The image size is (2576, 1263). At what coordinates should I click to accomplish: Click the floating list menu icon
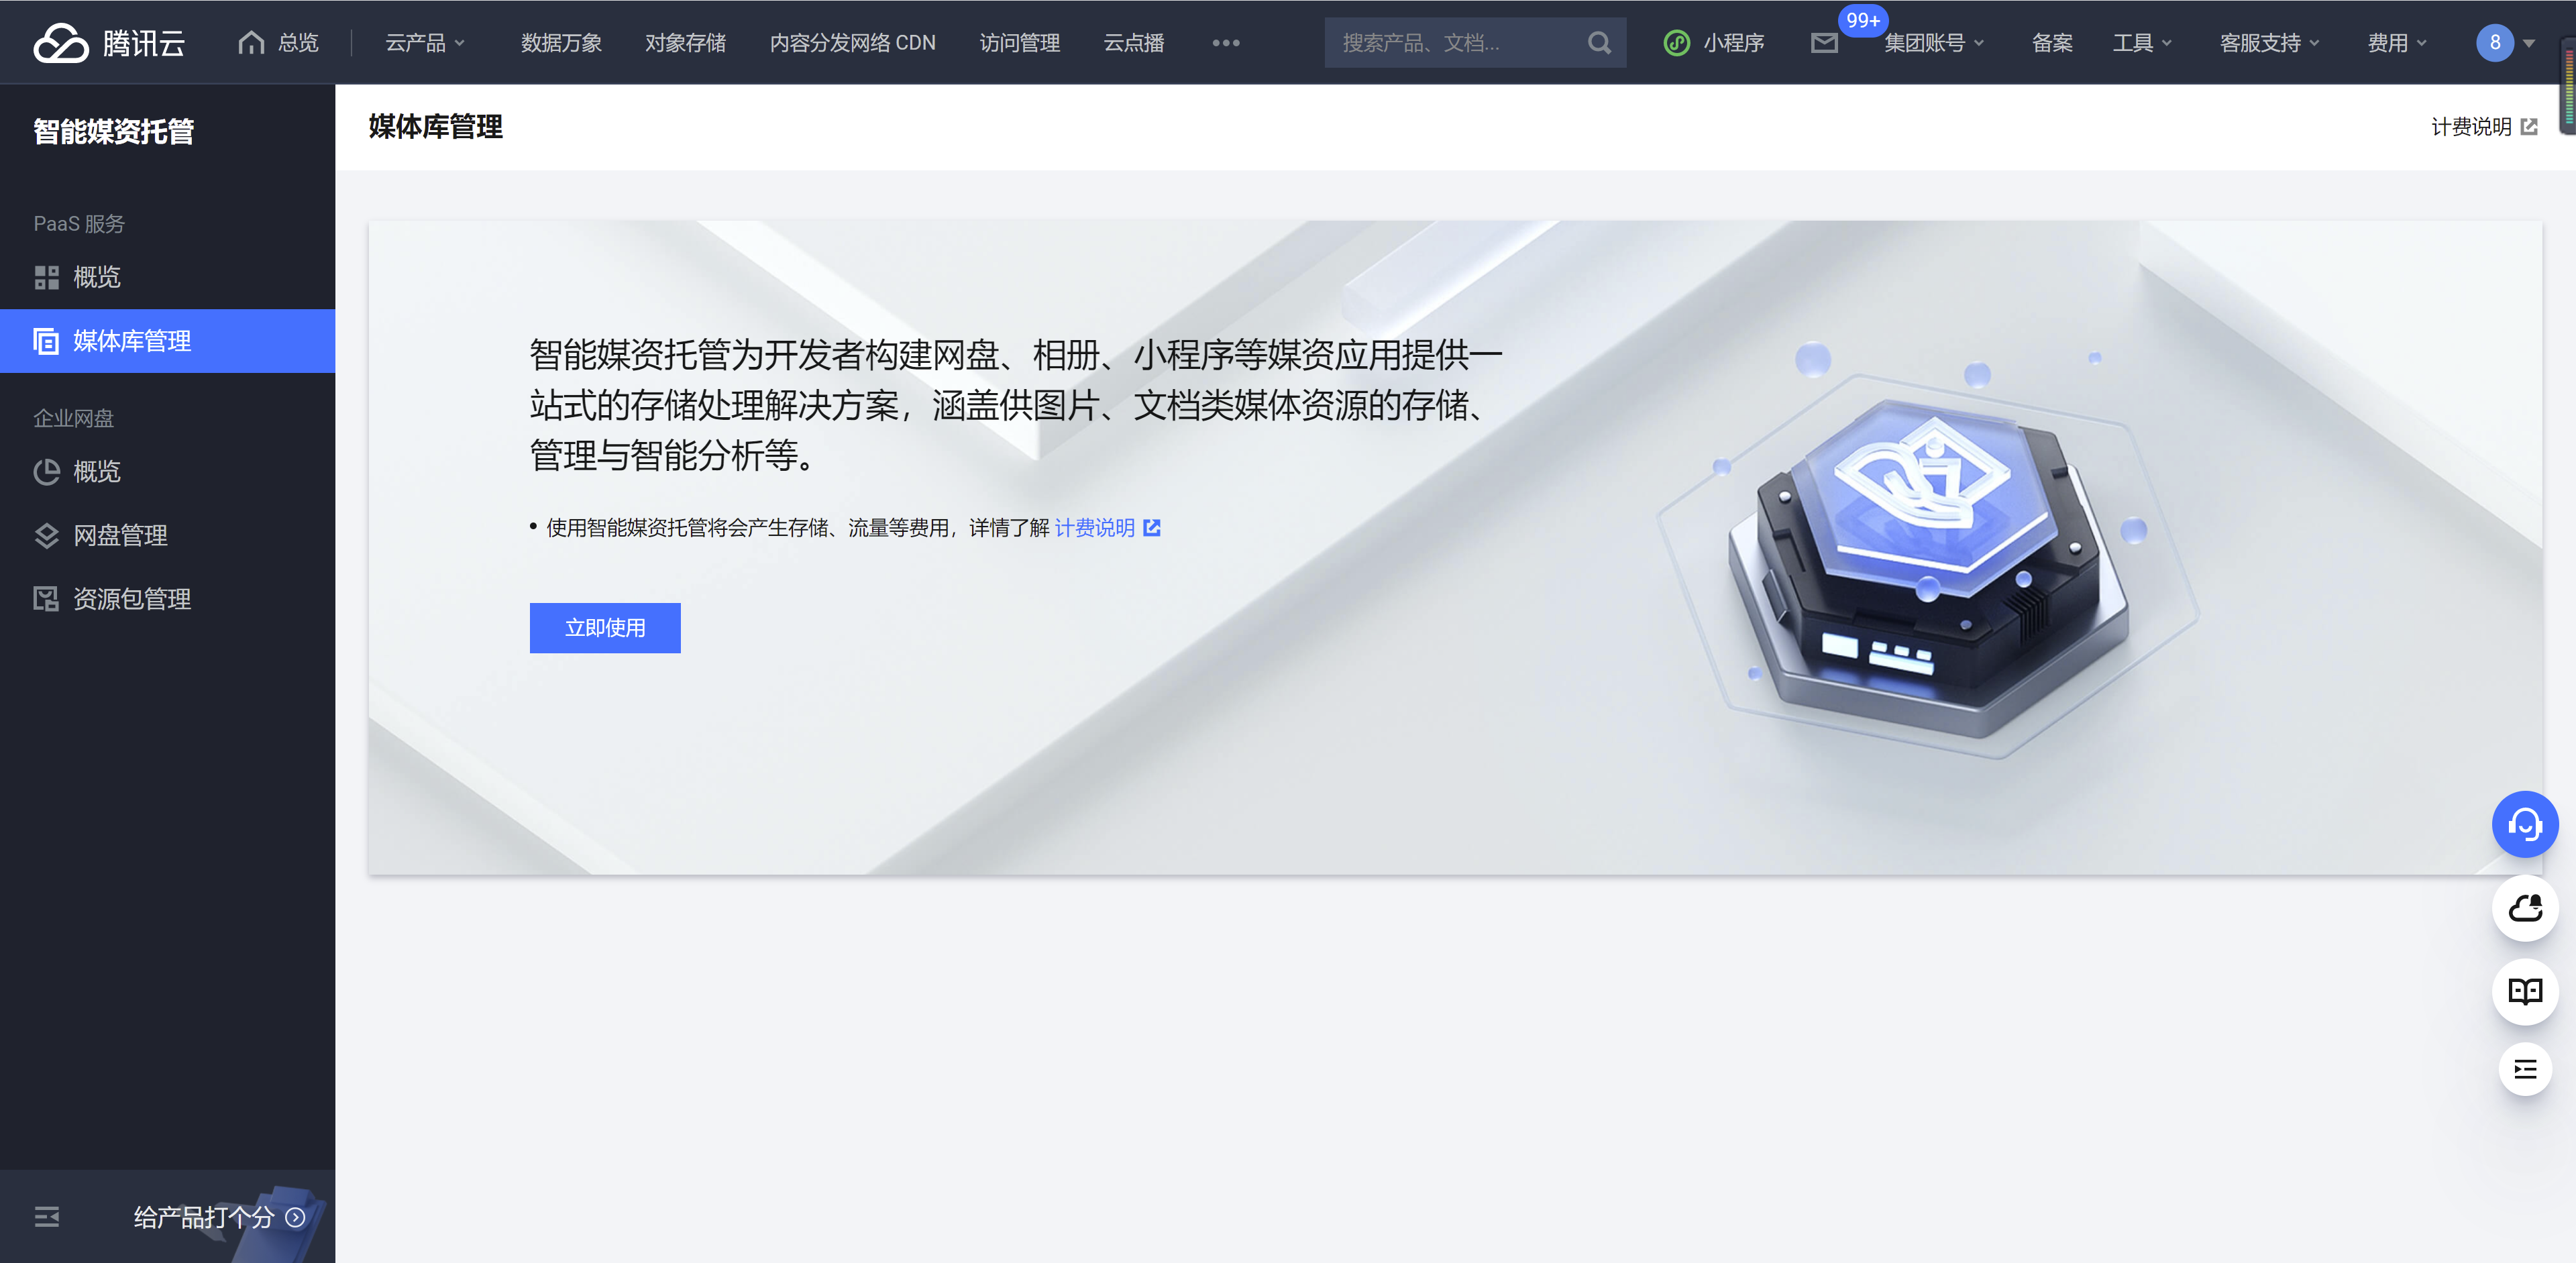click(x=2524, y=1069)
